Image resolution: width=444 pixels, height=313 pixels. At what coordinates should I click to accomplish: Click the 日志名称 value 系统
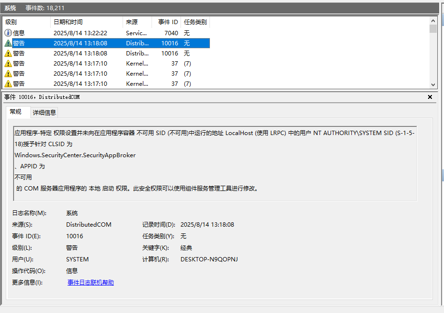72,213
